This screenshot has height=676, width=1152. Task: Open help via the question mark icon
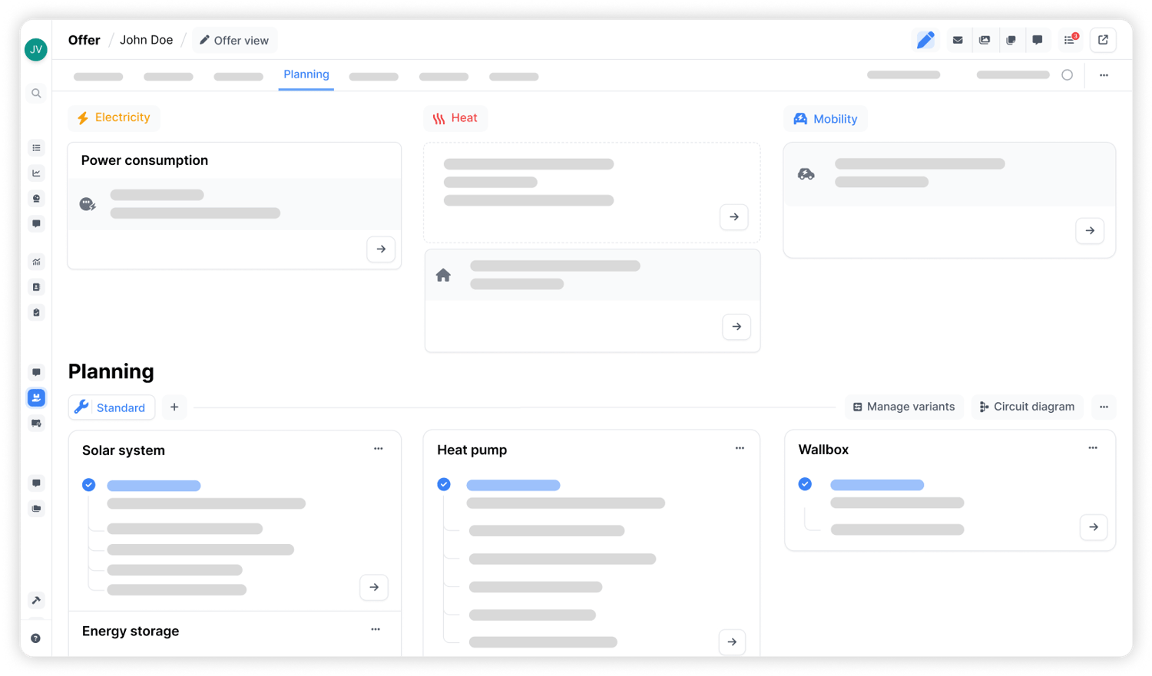tap(36, 638)
